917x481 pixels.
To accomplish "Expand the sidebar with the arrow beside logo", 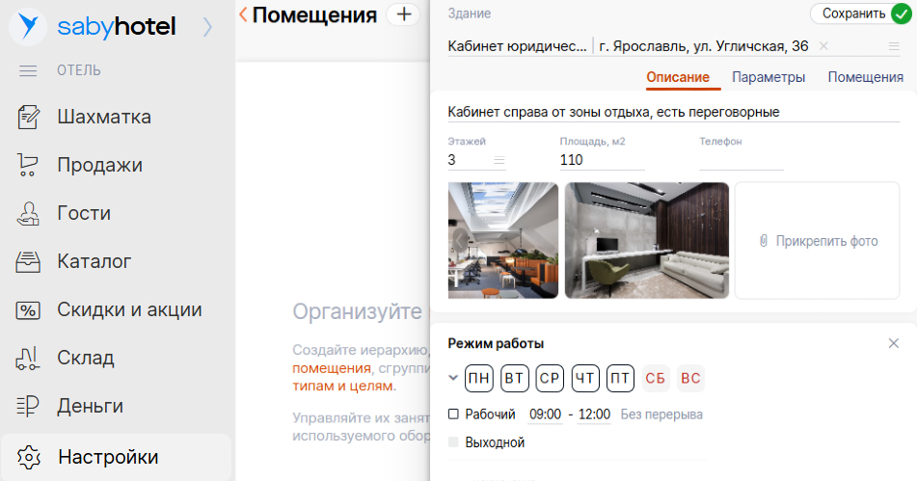I will pos(207,27).
